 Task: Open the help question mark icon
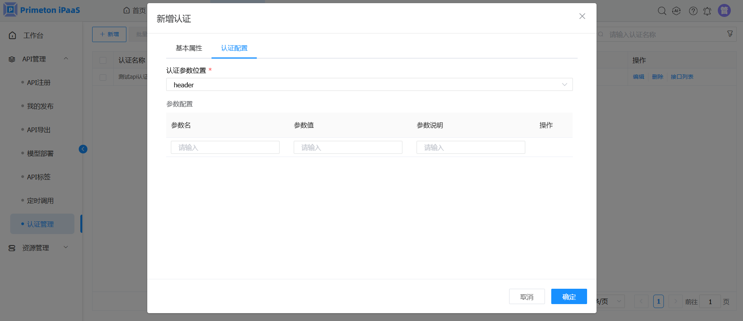coord(693,11)
